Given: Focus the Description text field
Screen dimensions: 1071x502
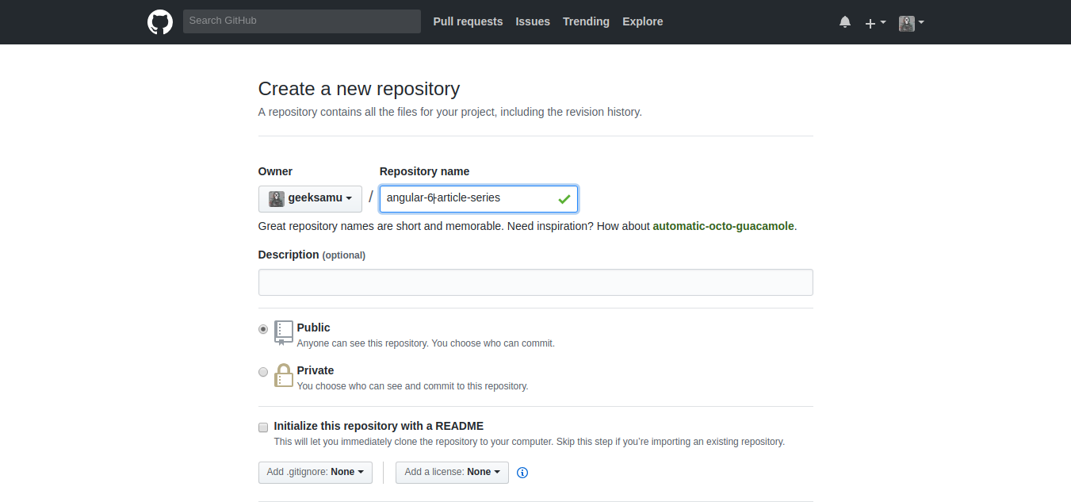Looking at the screenshot, I should [x=535, y=282].
